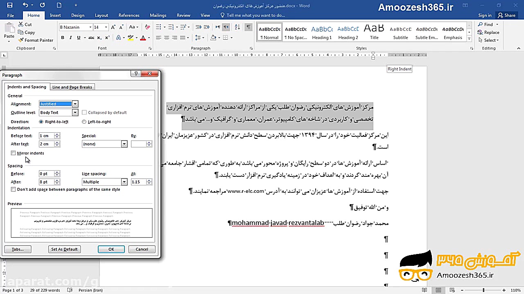524x294 pixels.
Task: Apply Bold formatting from the ribbon
Action: coord(62,37)
